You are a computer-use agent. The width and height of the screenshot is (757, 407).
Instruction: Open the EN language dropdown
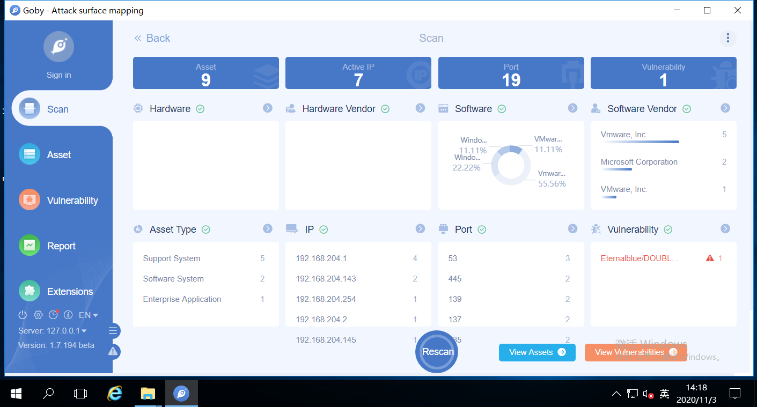[89, 315]
